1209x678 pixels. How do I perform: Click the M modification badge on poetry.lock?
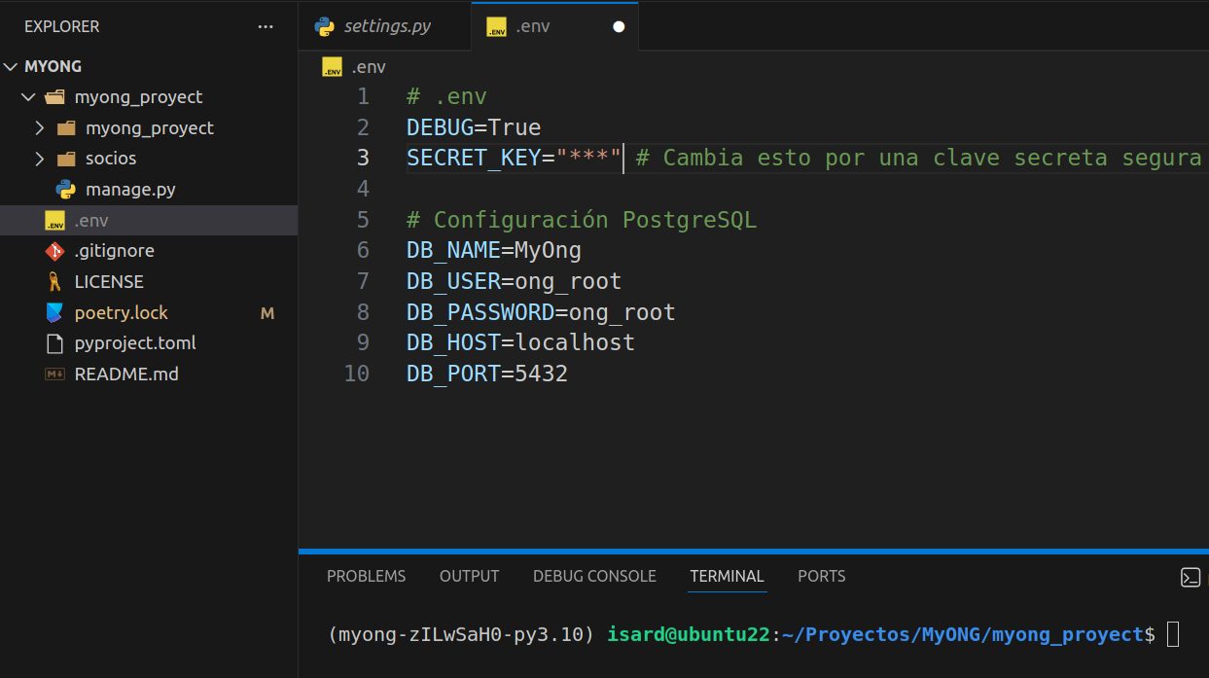(x=267, y=312)
